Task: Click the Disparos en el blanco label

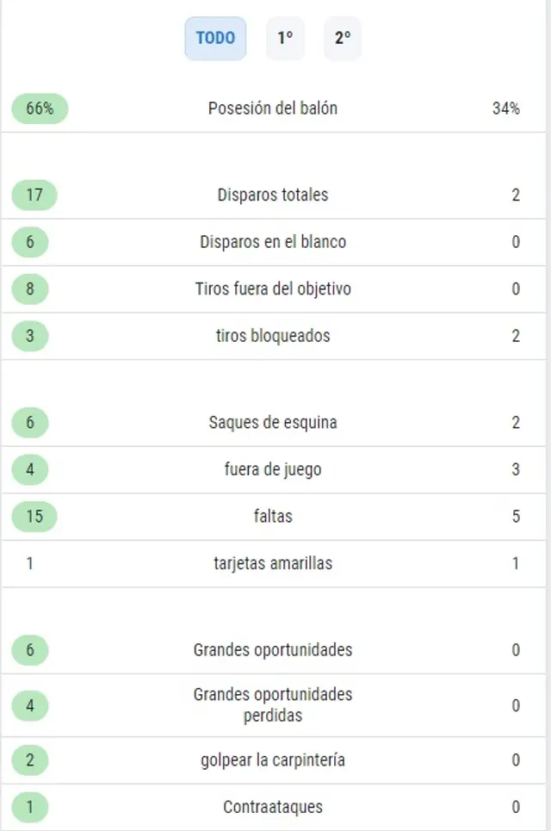Action: (x=273, y=242)
